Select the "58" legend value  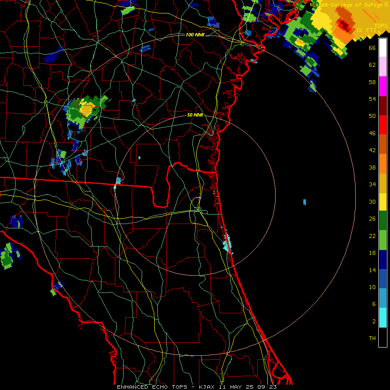[x=372, y=82]
